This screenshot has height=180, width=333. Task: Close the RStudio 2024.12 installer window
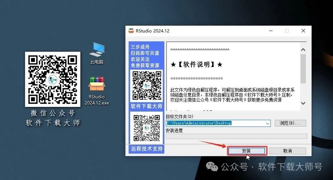tap(303, 31)
